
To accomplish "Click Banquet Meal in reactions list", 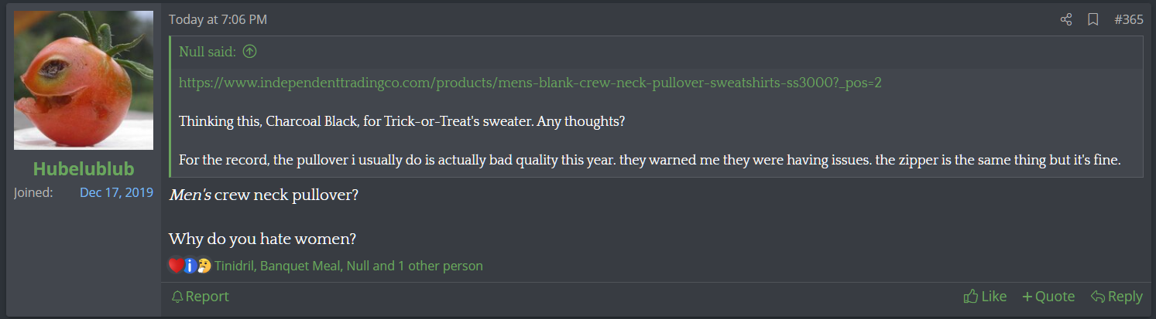I will [x=300, y=266].
